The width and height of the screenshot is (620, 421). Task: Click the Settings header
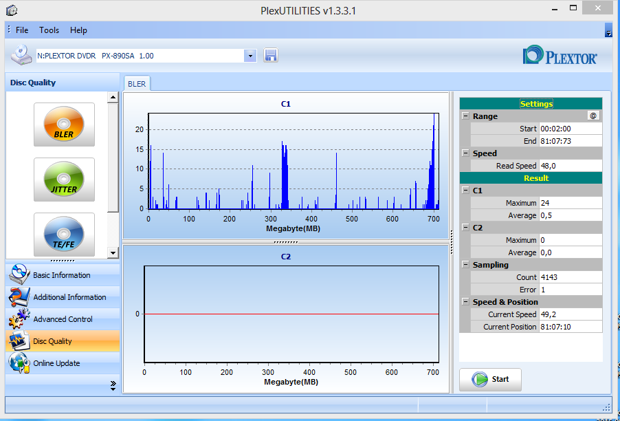tap(531, 104)
